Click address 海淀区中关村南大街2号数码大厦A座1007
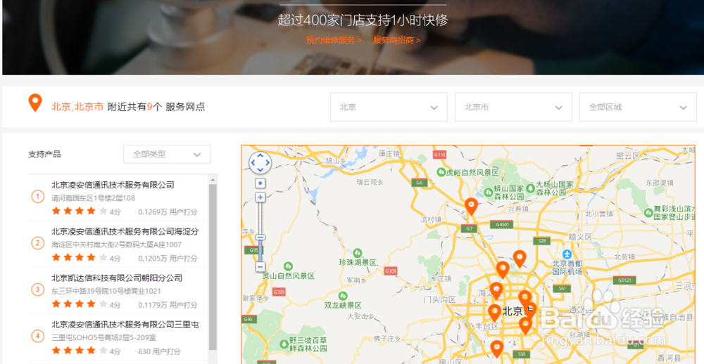The image size is (704, 364). click(x=116, y=245)
